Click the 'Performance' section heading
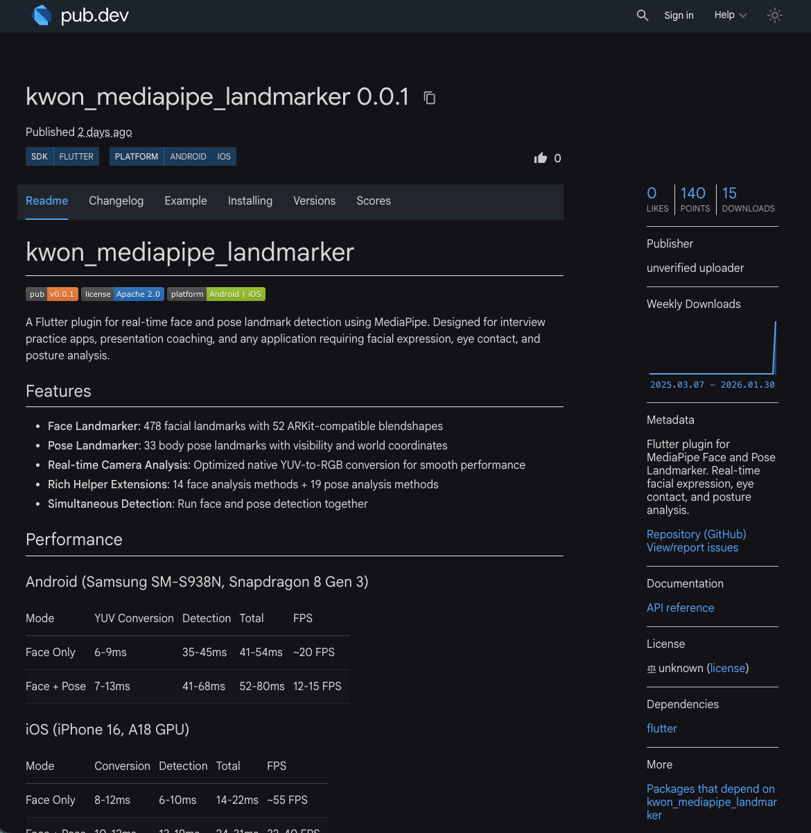Viewport: 811px width, 833px height. click(74, 540)
